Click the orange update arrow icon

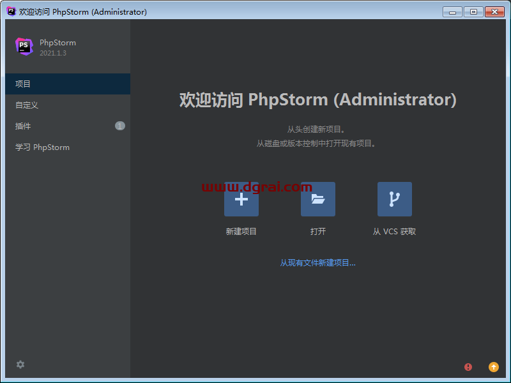[x=493, y=367]
